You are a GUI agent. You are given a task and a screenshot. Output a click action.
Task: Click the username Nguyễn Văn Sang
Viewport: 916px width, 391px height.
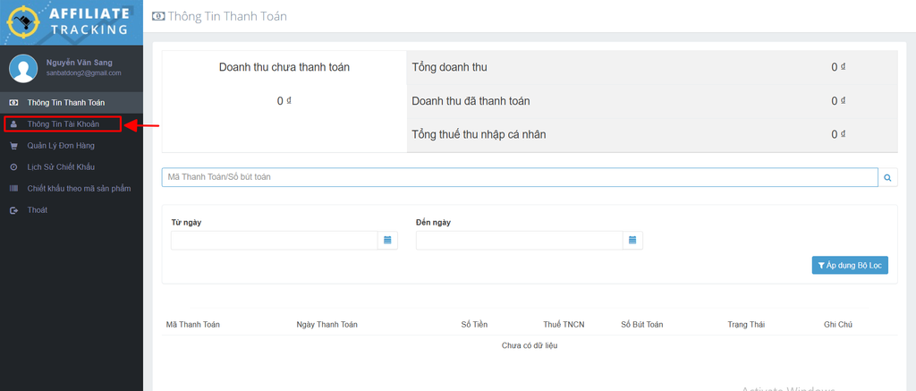click(x=79, y=61)
